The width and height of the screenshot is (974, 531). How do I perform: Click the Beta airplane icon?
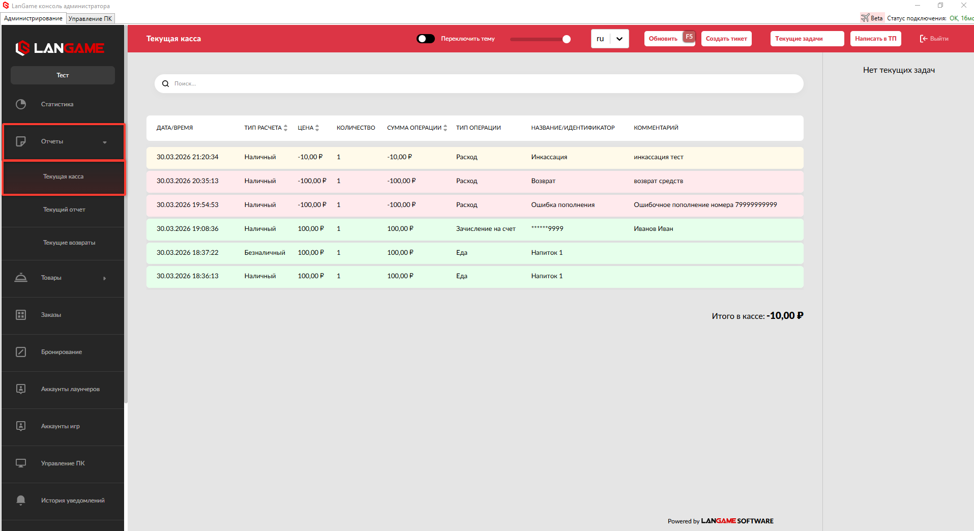(865, 18)
